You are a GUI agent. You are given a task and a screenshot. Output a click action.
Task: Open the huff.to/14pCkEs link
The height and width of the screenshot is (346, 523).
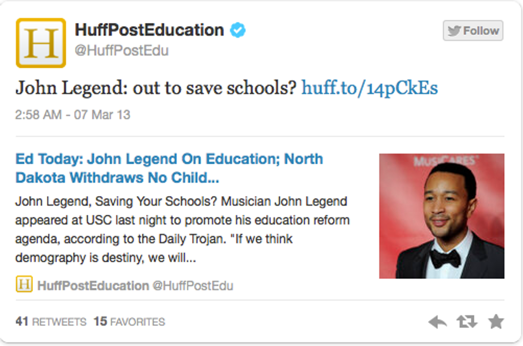(x=369, y=87)
